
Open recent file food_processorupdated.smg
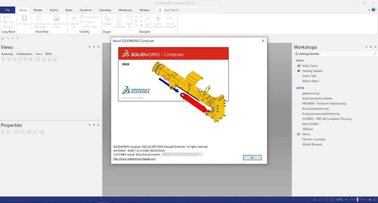tap(321, 114)
